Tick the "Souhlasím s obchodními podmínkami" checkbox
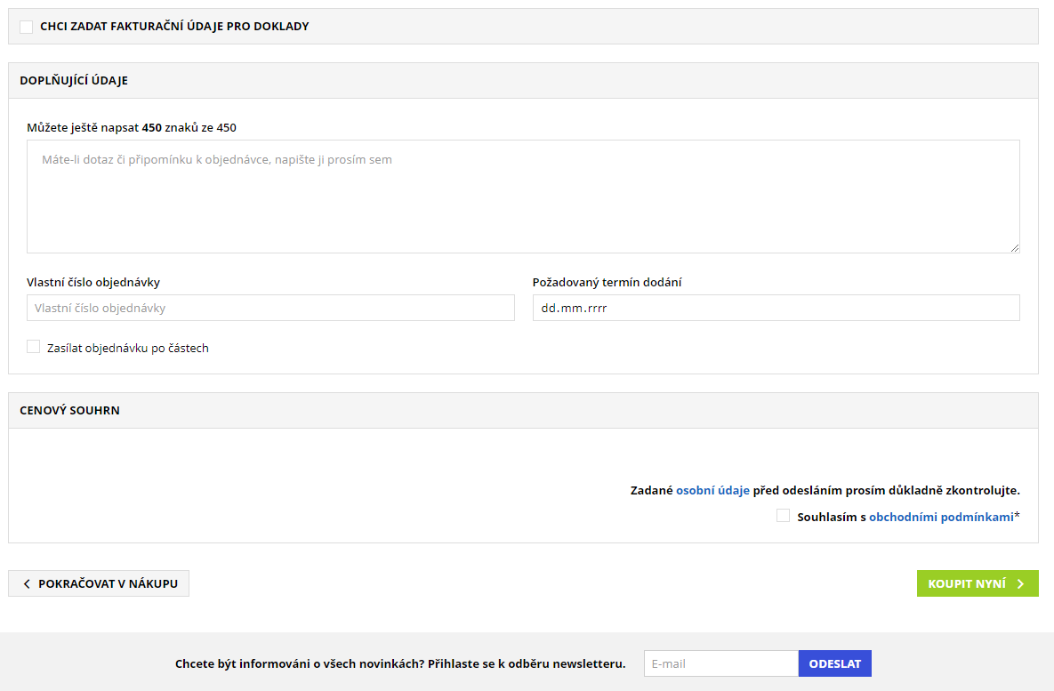Viewport: 1054px width, 691px height. (x=783, y=516)
